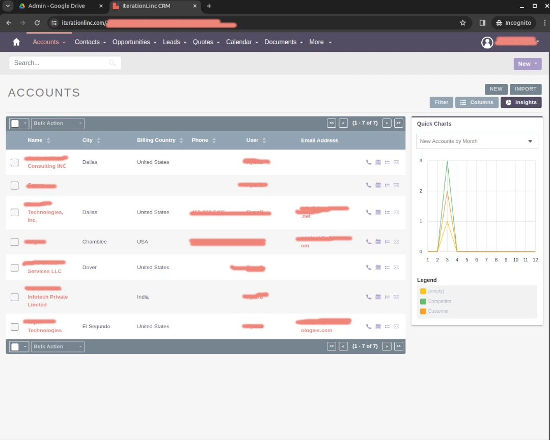The width and height of the screenshot is (550, 440).
Task: Log a call for the Consulting INC row
Action: (368, 162)
